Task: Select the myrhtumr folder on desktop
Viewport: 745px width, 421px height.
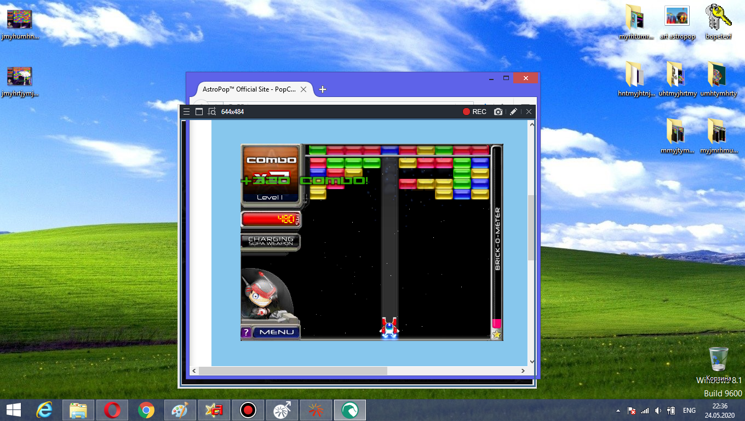Action: click(636, 22)
